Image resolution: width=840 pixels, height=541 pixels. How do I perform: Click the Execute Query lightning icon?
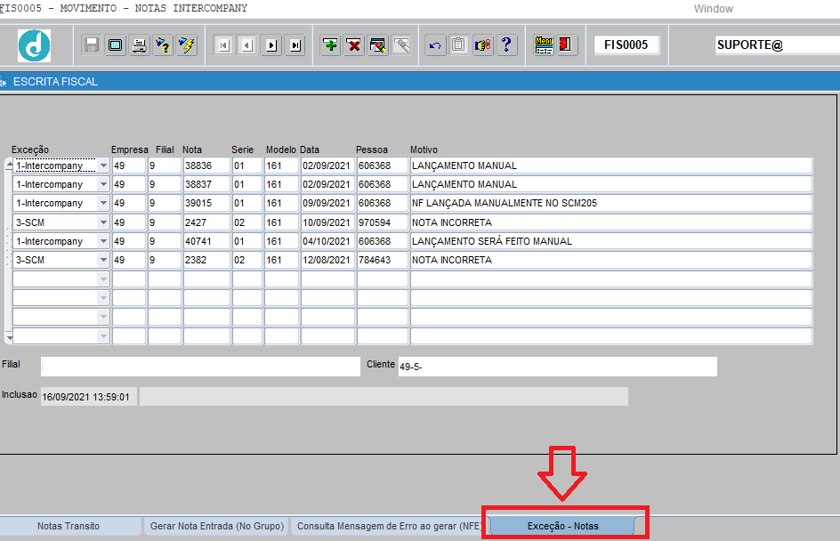187,45
